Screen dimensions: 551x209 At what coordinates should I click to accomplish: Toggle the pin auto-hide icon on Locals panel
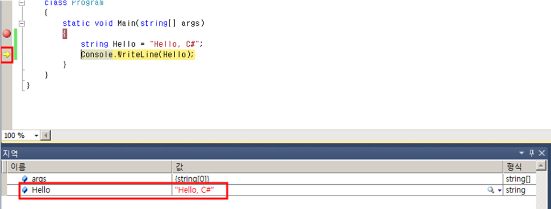point(532,153)
